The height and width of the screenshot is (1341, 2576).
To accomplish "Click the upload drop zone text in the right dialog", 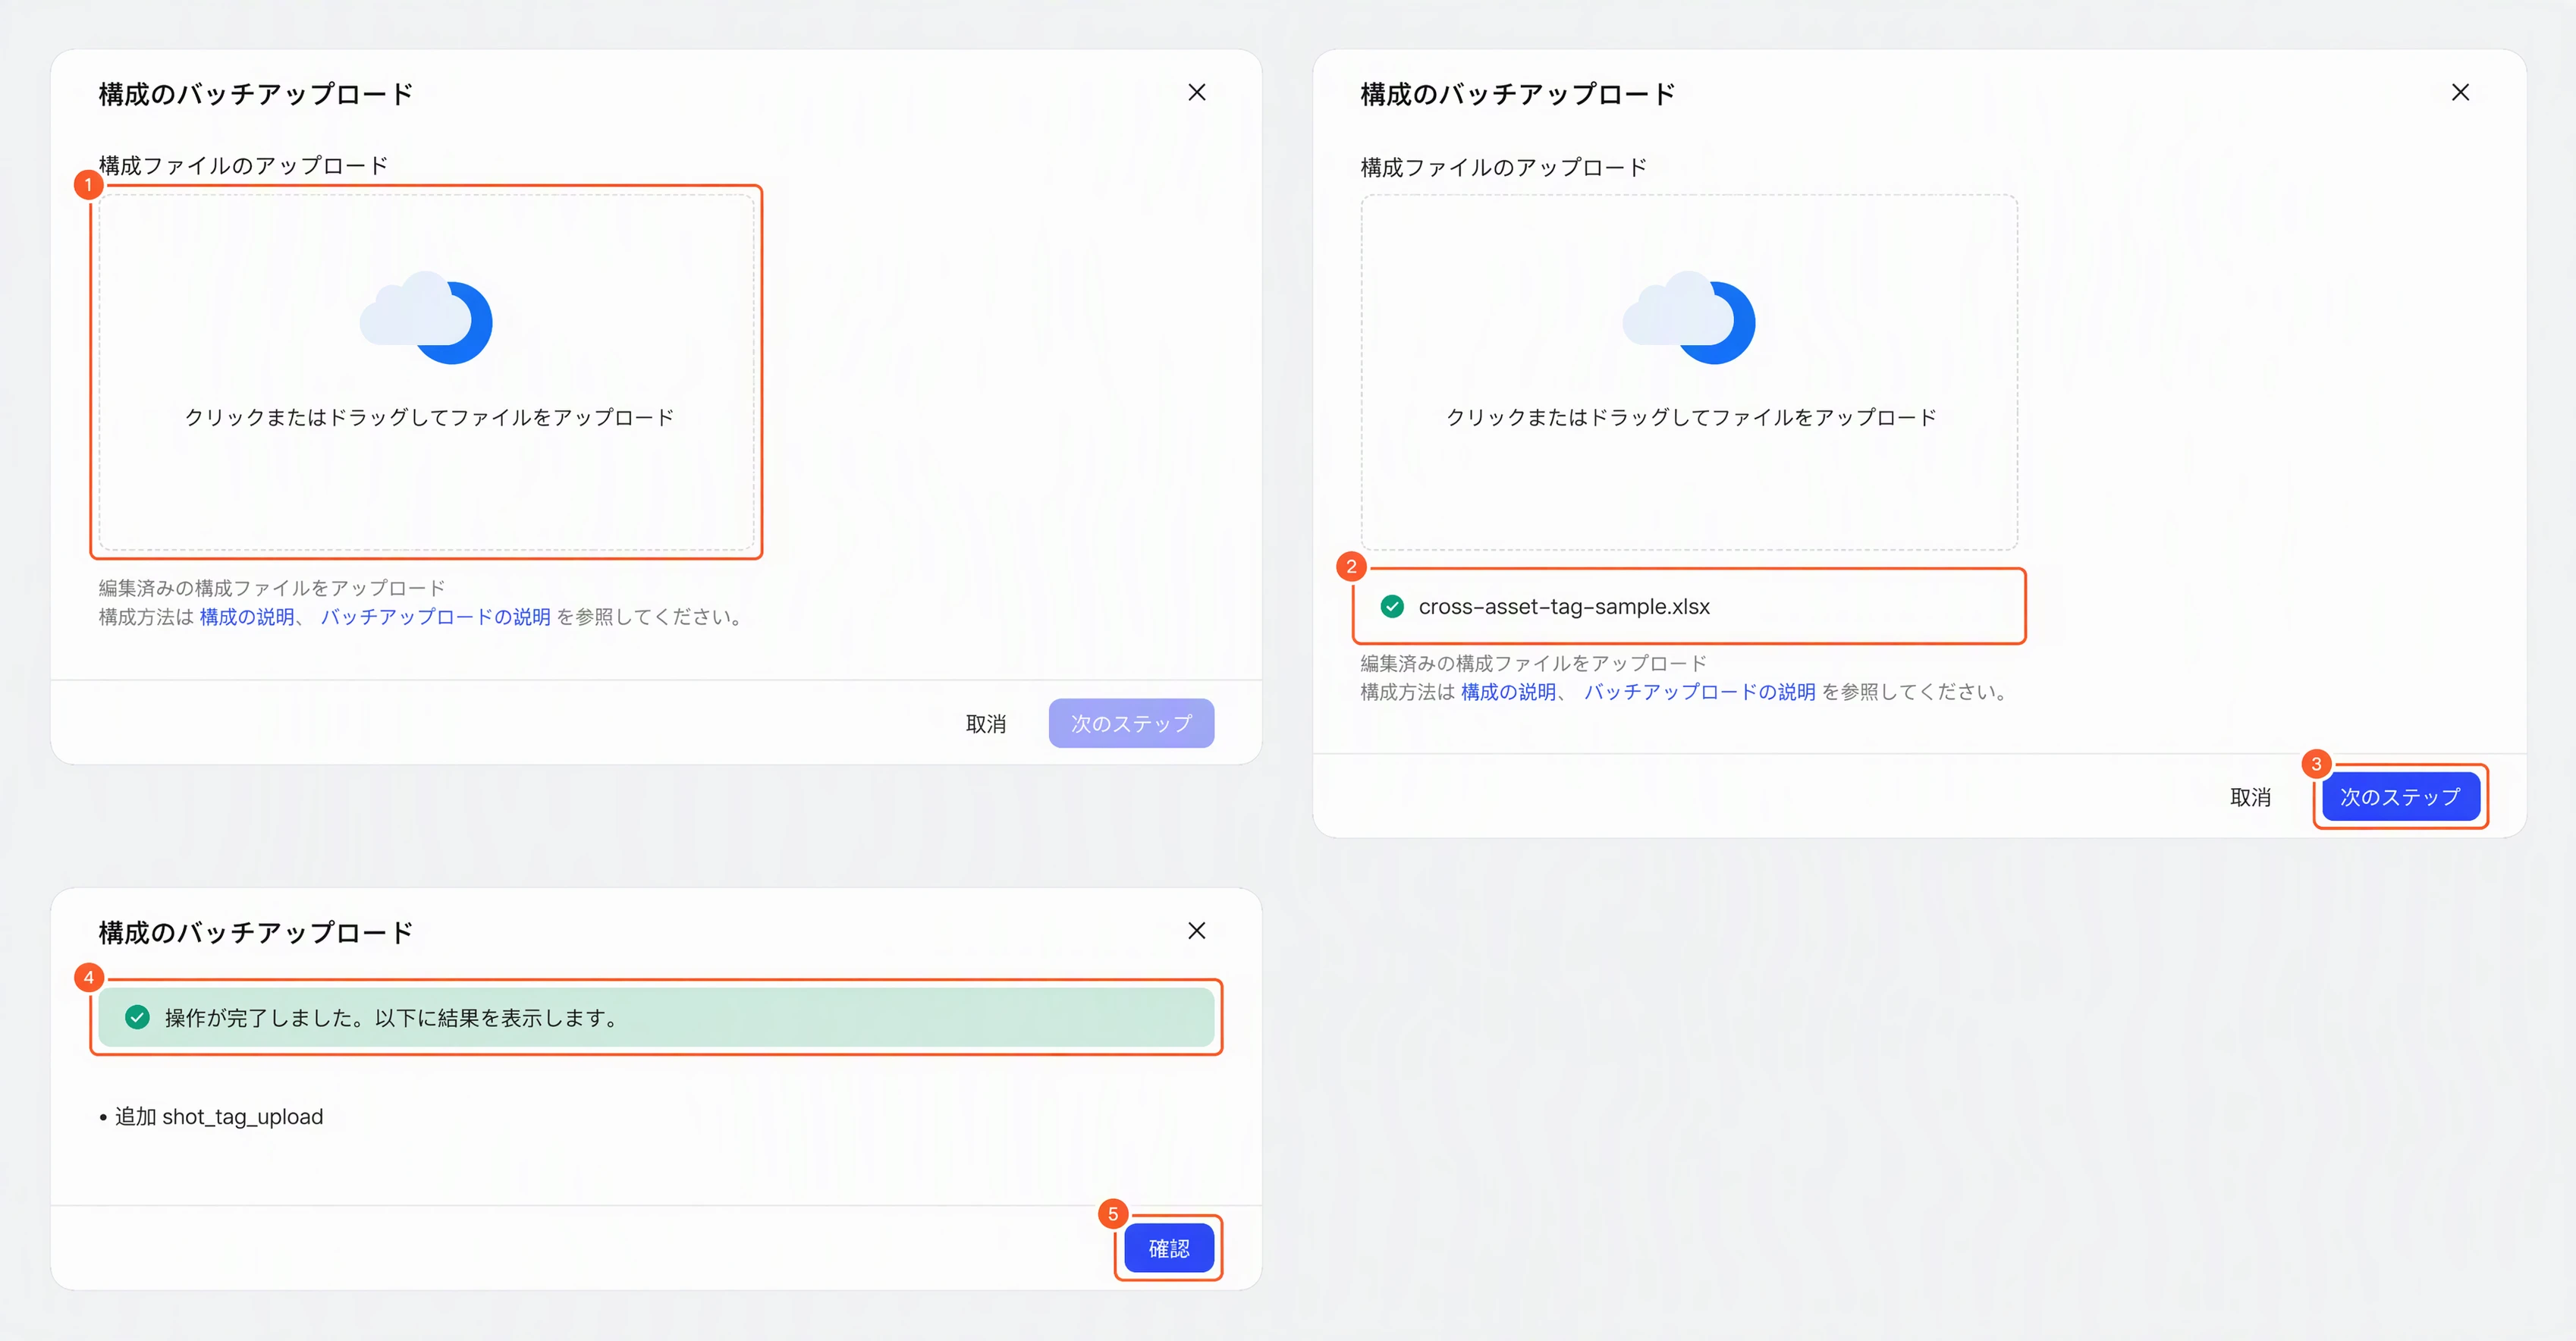I will click(x=1691, y=417).
